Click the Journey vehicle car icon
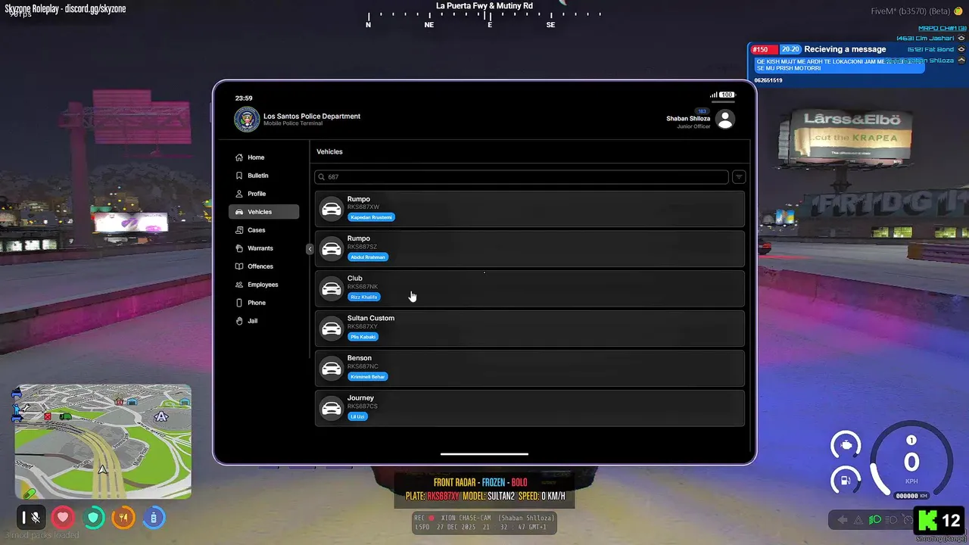The width and height of the screenshot is (969, 545). pyautogui.click(x=332, y=409)
